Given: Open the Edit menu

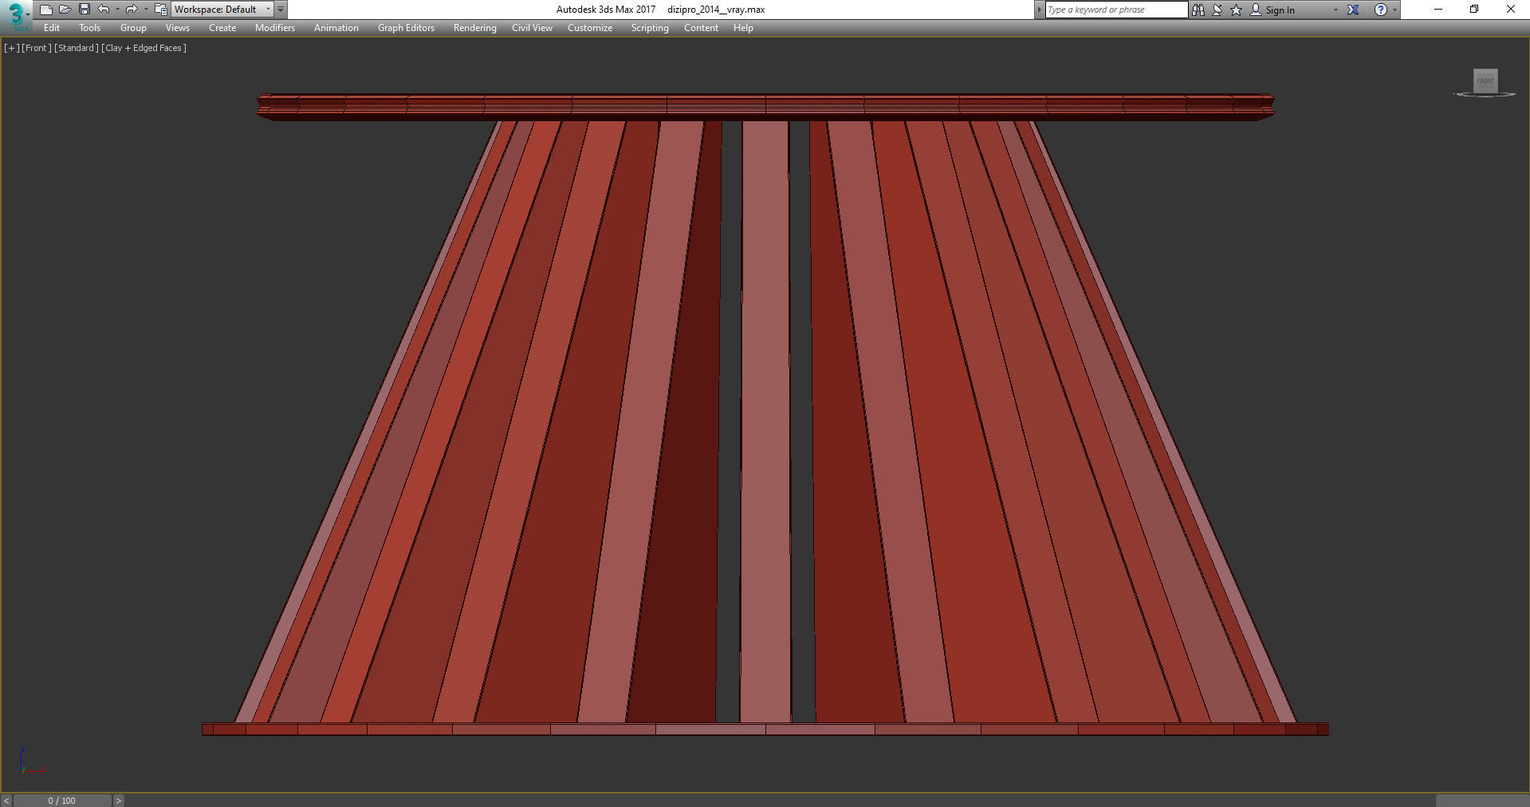Looking at the screenshot, I should click(x=52, y=28).
